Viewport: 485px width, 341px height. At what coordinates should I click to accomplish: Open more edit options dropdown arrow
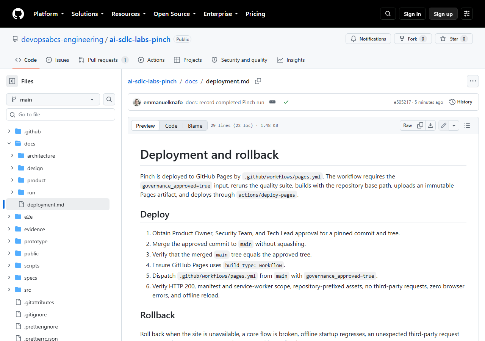pos(454,125)
